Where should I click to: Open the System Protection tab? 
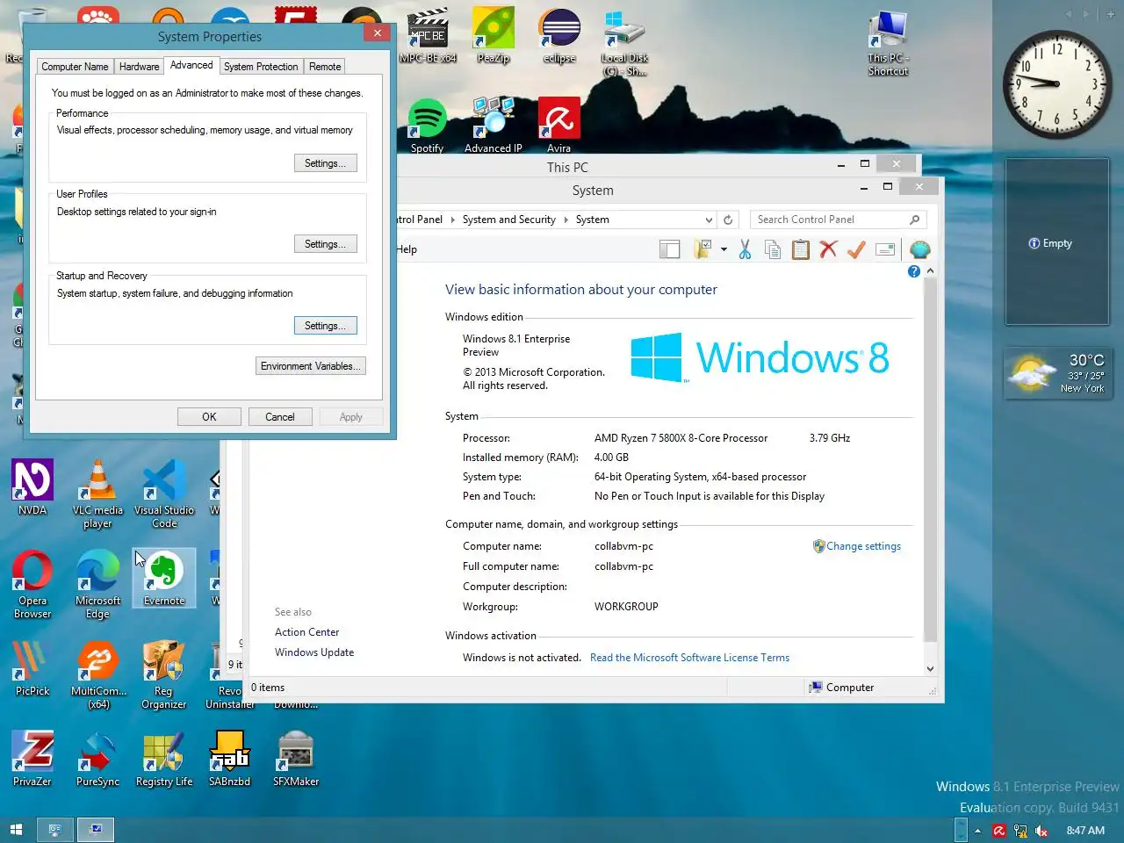tap(261, 67)
